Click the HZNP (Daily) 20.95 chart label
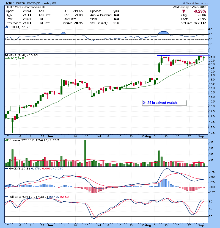 pos(23,55)
